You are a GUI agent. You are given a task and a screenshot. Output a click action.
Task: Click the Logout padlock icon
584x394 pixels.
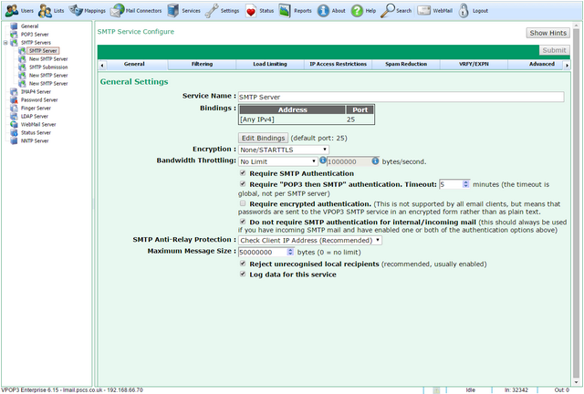464,11
